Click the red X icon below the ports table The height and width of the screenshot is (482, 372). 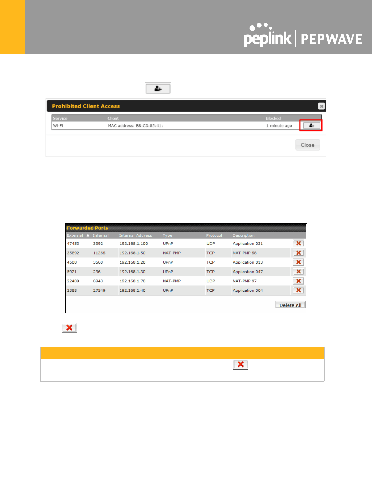click(69, 328)
